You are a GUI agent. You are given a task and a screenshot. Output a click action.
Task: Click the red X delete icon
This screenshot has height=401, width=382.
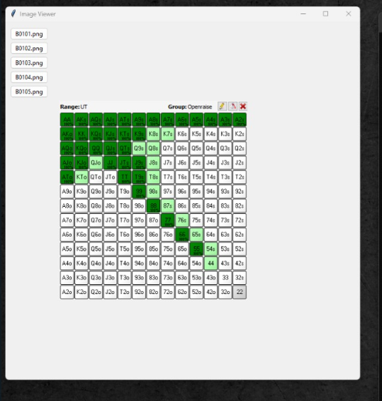(x=243, y=106)
